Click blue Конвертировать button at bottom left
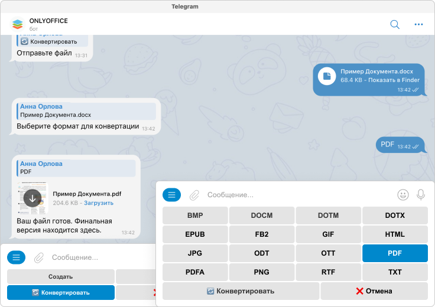 pos(61,293)
